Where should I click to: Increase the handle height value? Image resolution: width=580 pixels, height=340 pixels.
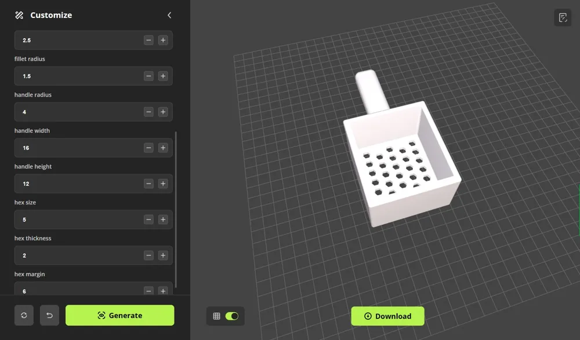point(163,184)
